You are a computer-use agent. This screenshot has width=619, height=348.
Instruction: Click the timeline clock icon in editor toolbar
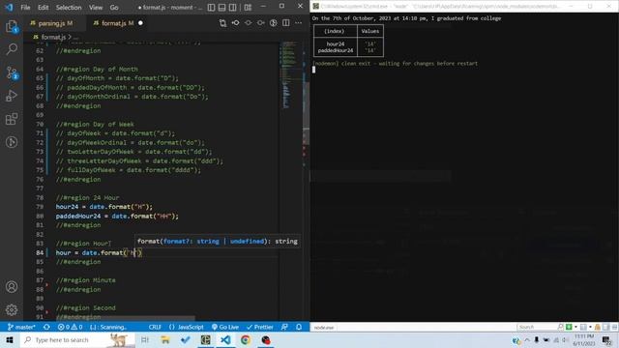coord(273,23)
